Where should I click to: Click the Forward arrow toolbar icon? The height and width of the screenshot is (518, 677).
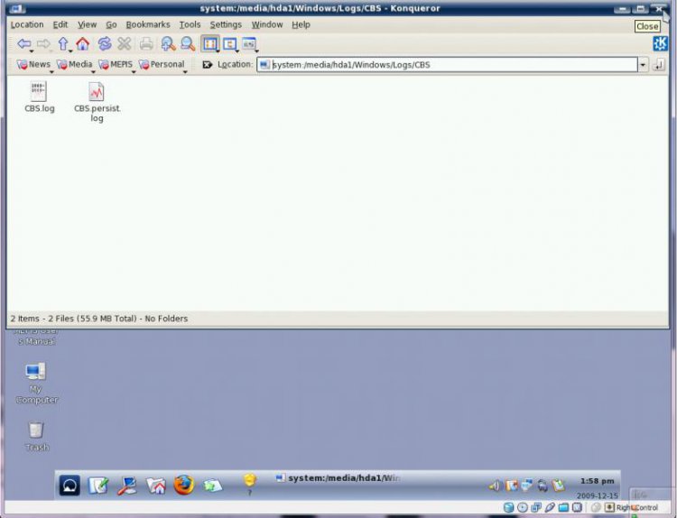[x=43, y=43]
